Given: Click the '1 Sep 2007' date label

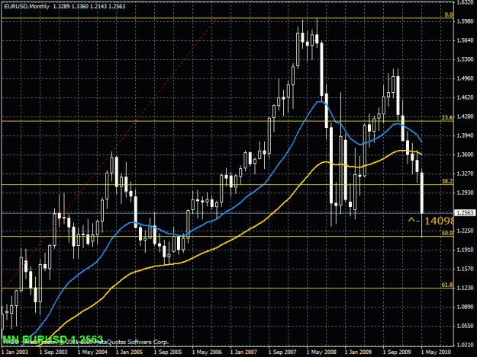Looking at the screenshot, I should tap(282, 352).
